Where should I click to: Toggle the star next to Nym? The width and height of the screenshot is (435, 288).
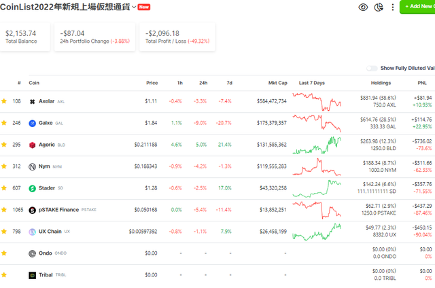4,166
